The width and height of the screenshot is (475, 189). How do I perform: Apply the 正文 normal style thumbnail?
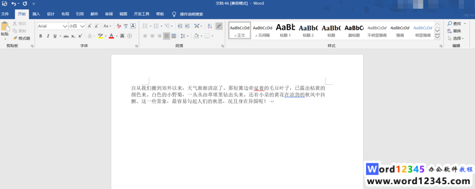[239, 30]
